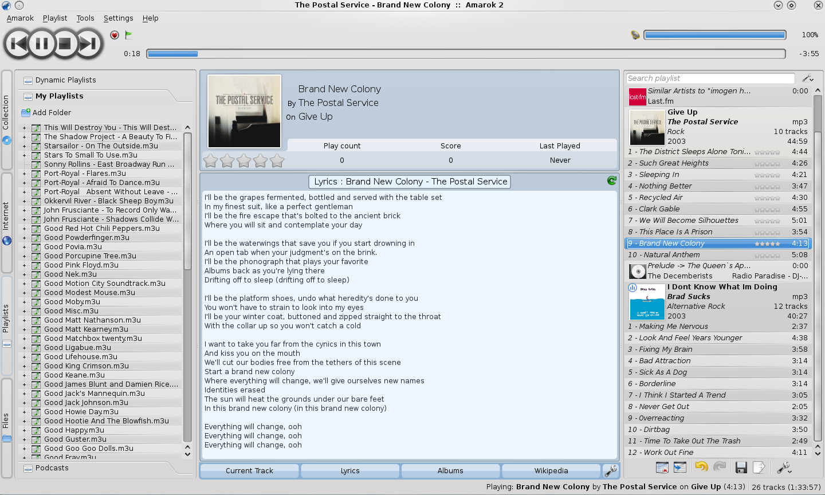Pause playback with the pause button
The width and height of the screenshot is (825, 495).
[x=41, y=43]
